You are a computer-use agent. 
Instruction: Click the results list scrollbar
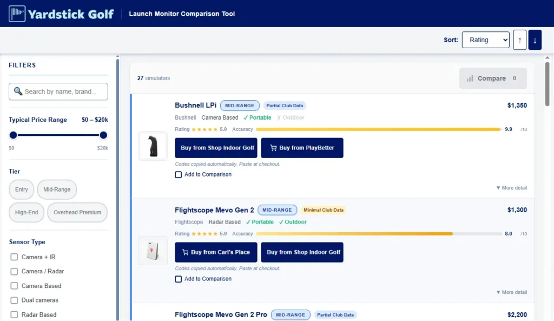click(548, 84)
